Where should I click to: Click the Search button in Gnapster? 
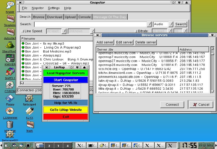(x=181, y=24)
